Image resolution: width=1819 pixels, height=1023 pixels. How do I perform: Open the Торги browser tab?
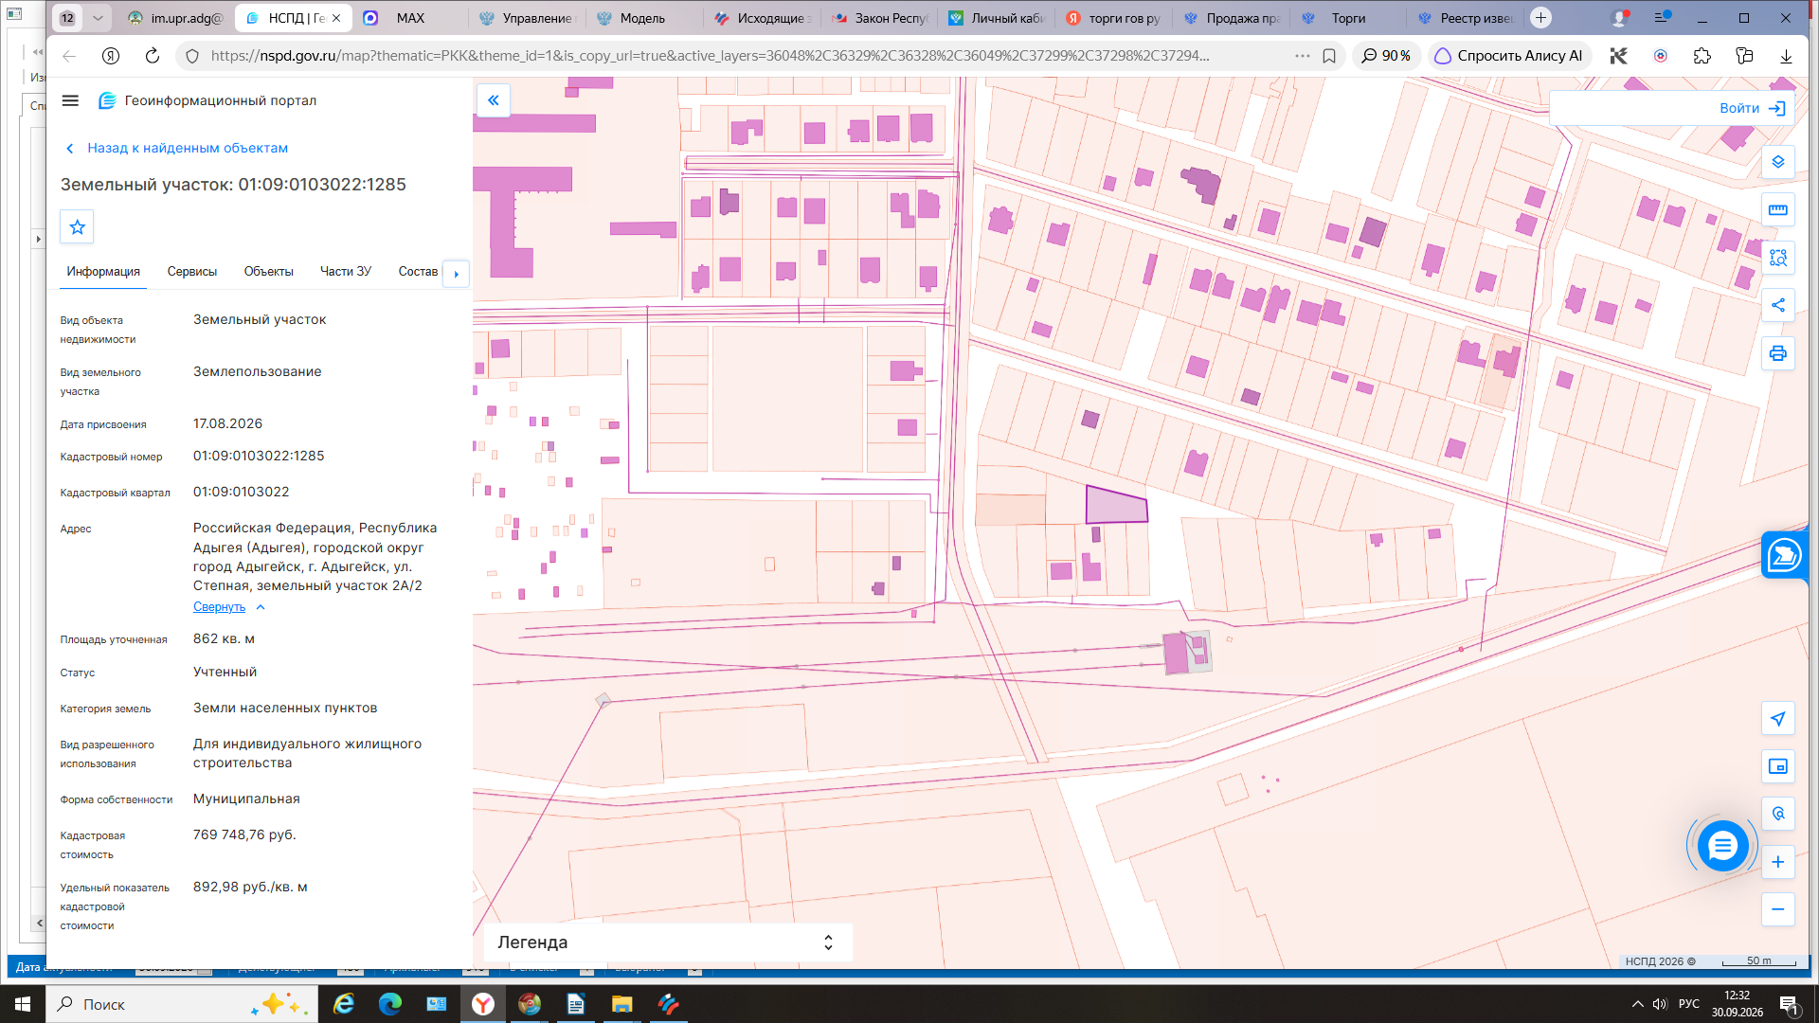(1348, 18)
